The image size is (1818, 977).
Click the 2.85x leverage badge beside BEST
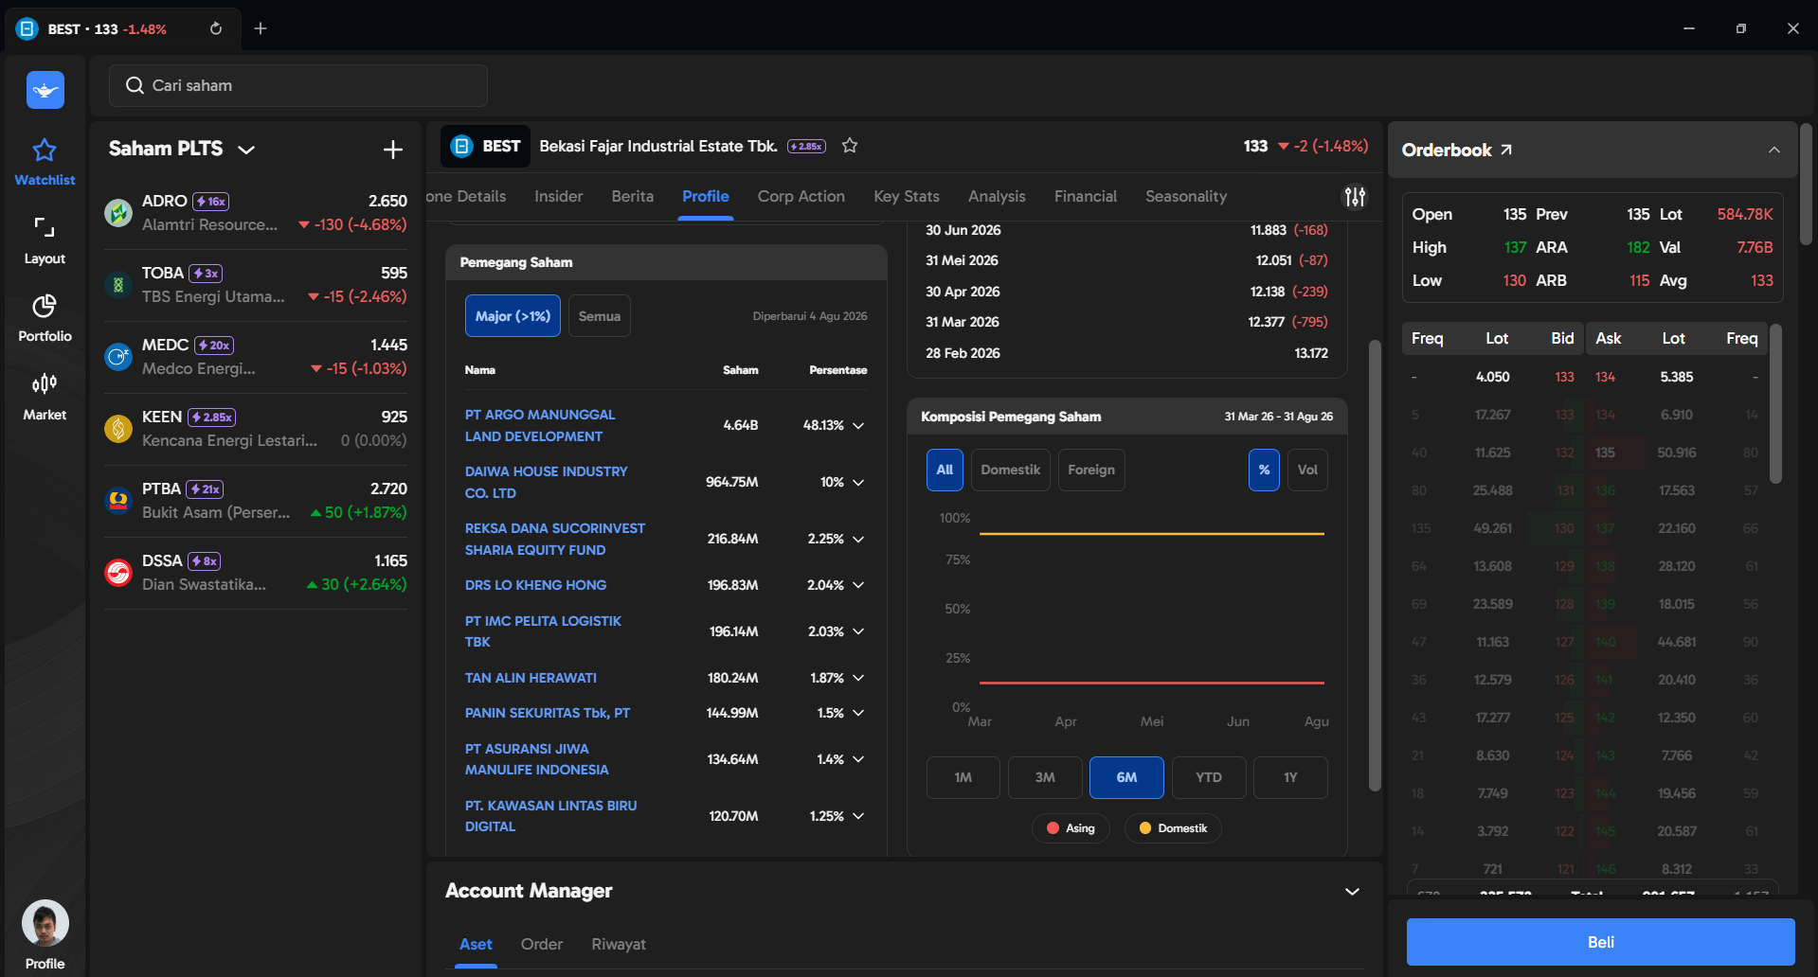806,147
